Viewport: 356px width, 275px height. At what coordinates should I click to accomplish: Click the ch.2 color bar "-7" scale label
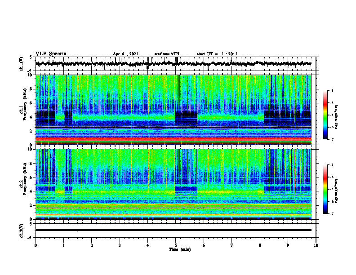click(332, 213)
